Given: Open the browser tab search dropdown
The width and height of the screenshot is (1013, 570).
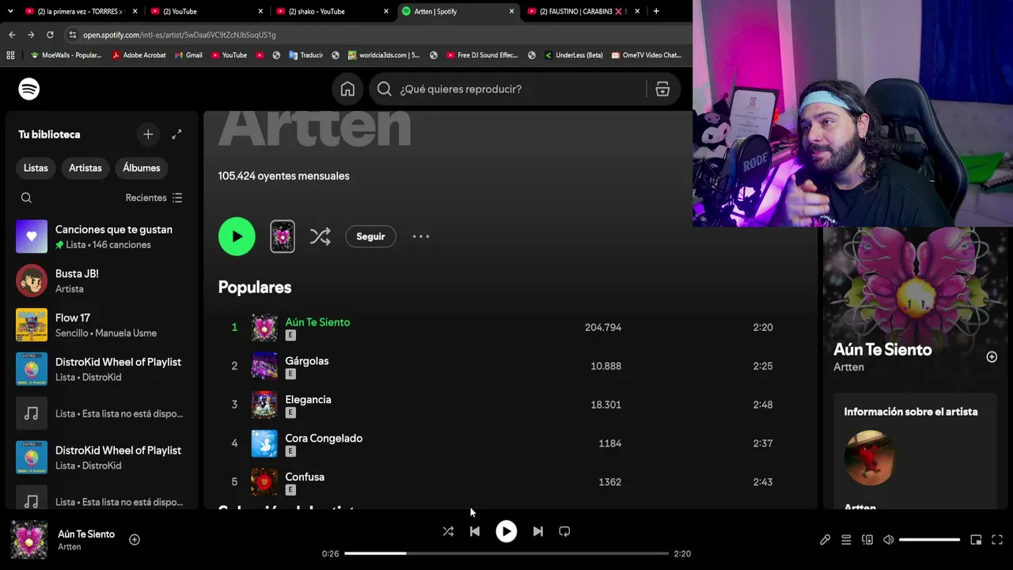Looking at the screenshot, I should click(10, 11).
